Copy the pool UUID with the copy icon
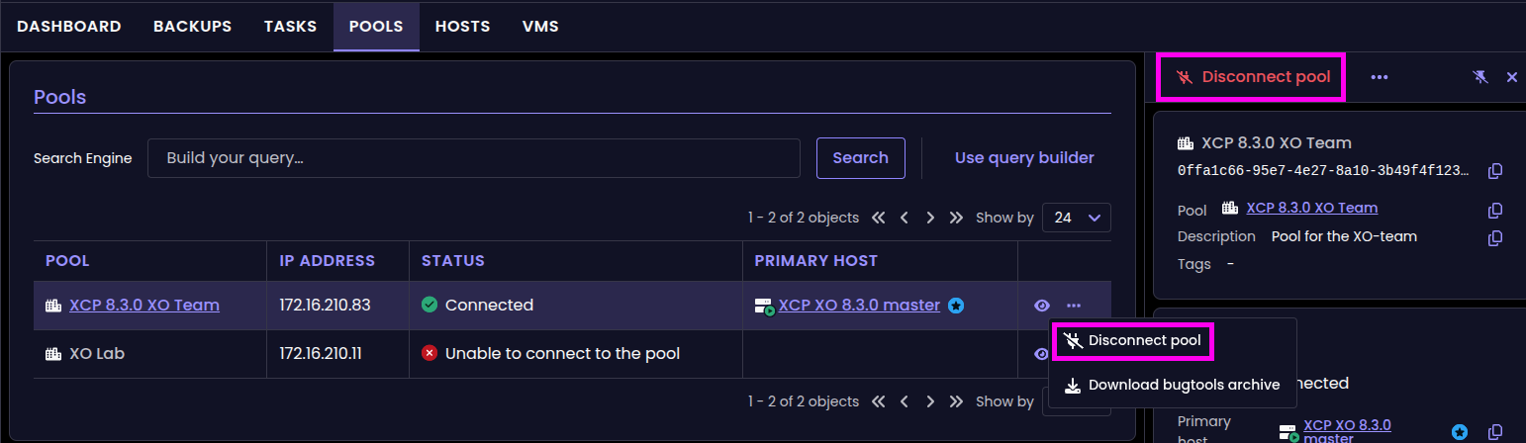This screenshot has width=1526, height=443. pyautogui.click(x=1495, y=171)
